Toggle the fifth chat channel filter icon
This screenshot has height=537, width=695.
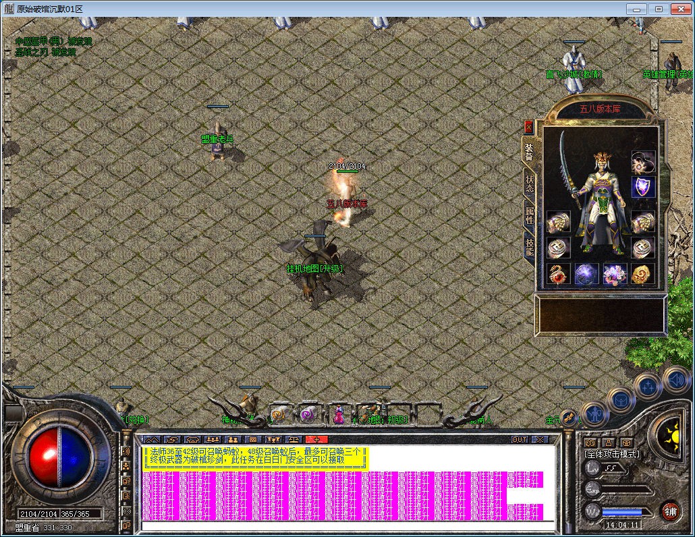126,511
